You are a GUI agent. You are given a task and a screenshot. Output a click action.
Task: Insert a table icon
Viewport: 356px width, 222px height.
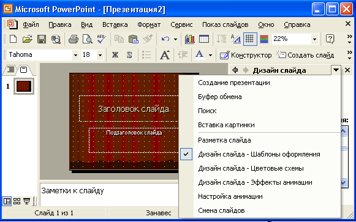point(203,39)
